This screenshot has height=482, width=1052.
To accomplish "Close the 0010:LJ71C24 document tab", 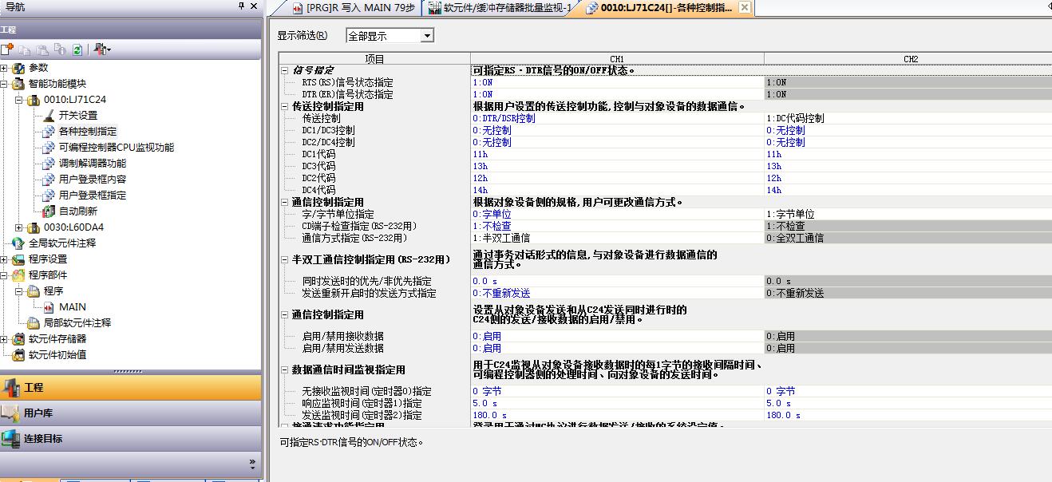I will (744, 8).
